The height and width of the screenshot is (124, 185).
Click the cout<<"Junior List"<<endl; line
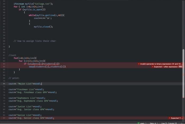click(25, 107)
